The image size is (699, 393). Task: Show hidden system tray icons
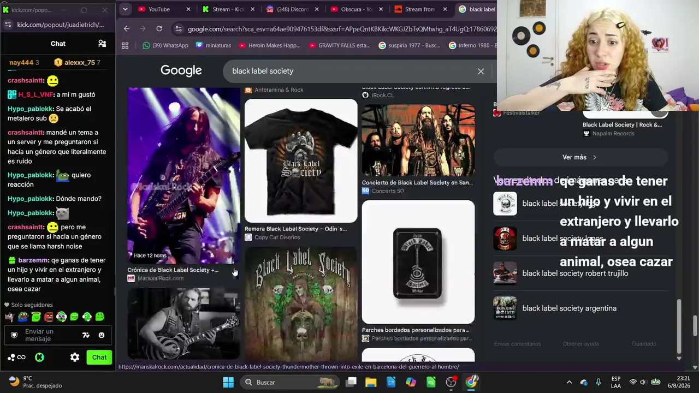click(569, 382)
